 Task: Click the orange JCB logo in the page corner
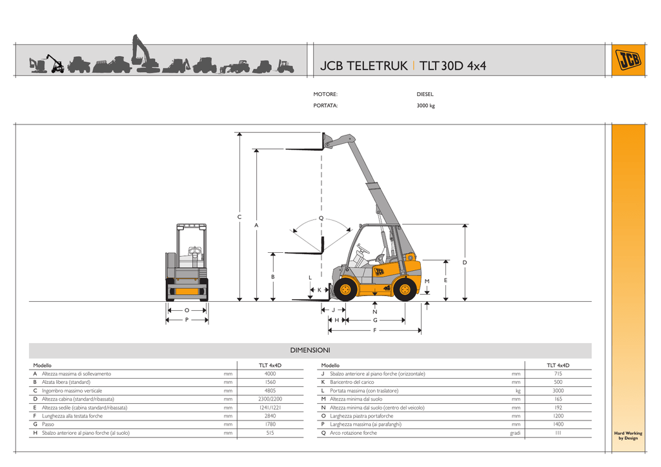click(628, 60)
